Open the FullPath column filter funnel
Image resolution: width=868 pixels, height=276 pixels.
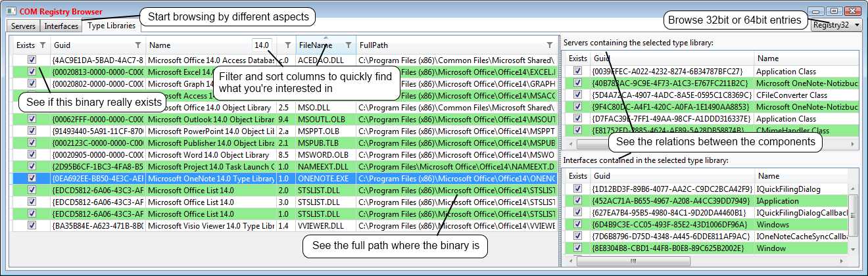(x=550, y=45)
